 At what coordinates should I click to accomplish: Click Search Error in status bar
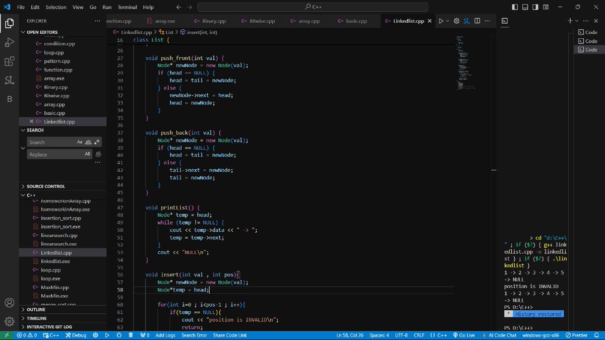coord(194,335)
